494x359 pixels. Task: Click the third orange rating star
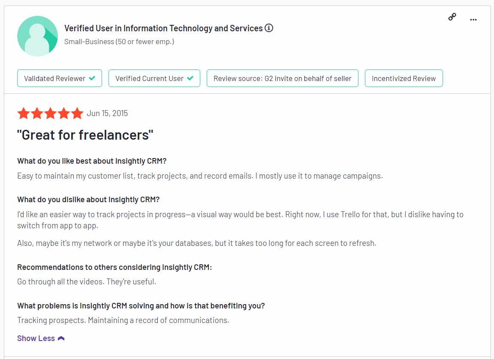pos(51,113)
